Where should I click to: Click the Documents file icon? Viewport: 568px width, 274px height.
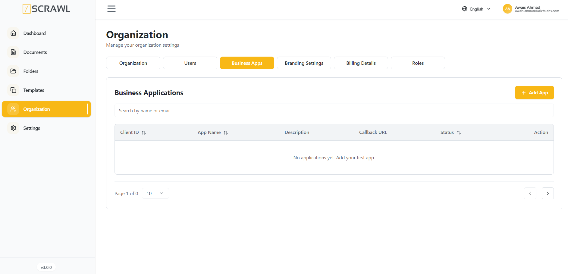tap(13, 52)
